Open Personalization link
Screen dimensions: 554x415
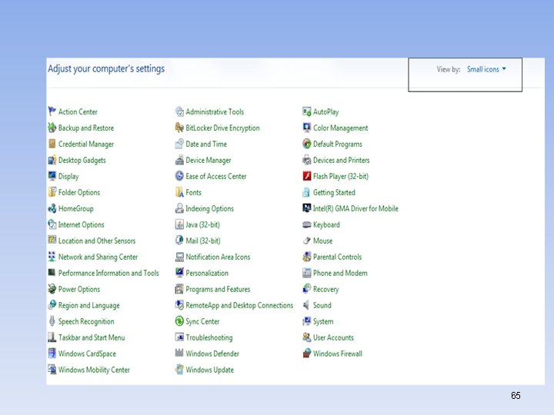(x=207, y=273)
